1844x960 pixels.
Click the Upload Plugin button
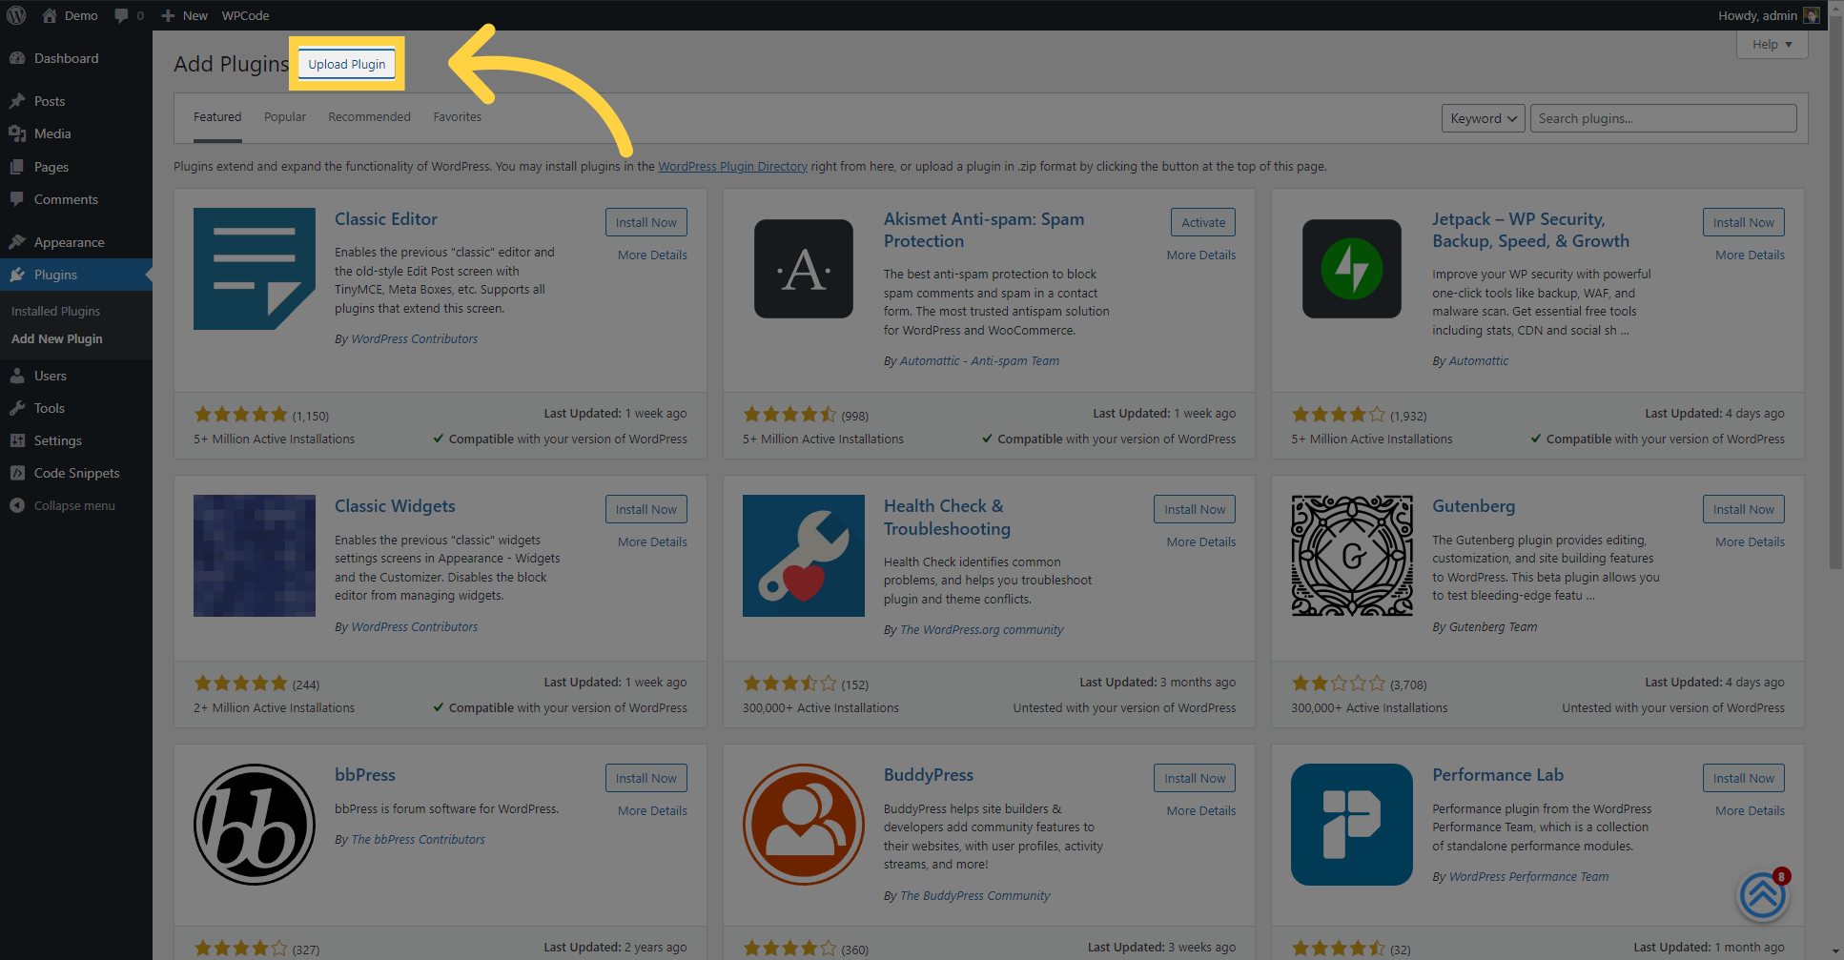point(347,64)
